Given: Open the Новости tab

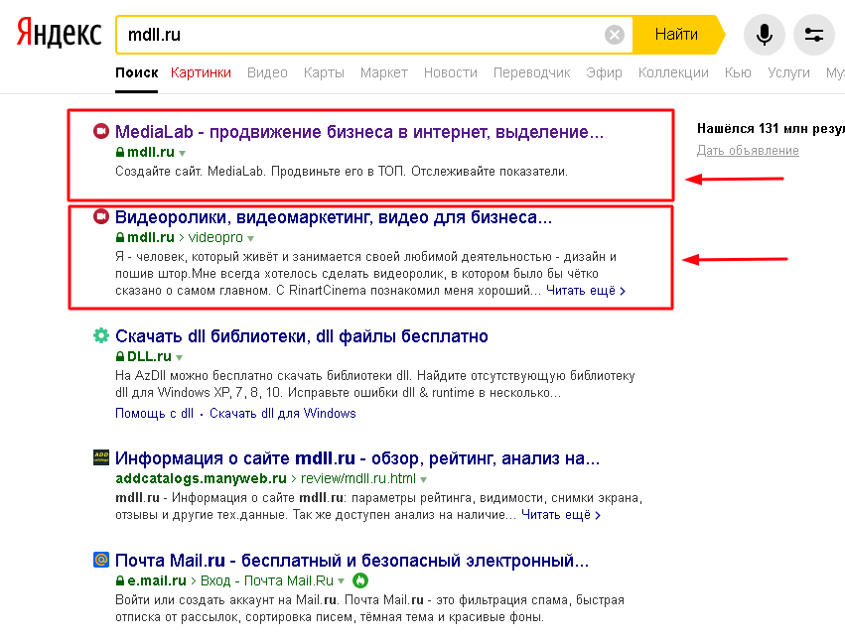Looking at the screenshot, I should click(451, 72).
